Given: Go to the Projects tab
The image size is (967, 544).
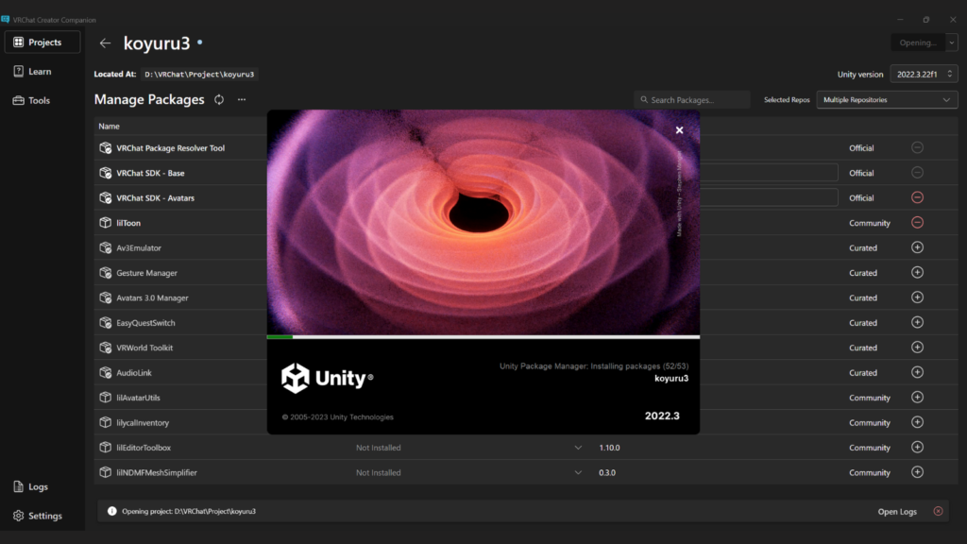Looking at the screenshot, I should [42, 42].
